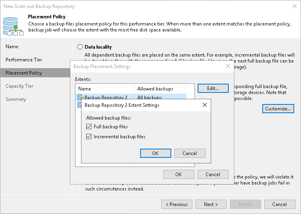The width and height of the screenshot is (301, 214).
Task: Toggle the Incremental backup files checkbox
Action: coord(89,137)
